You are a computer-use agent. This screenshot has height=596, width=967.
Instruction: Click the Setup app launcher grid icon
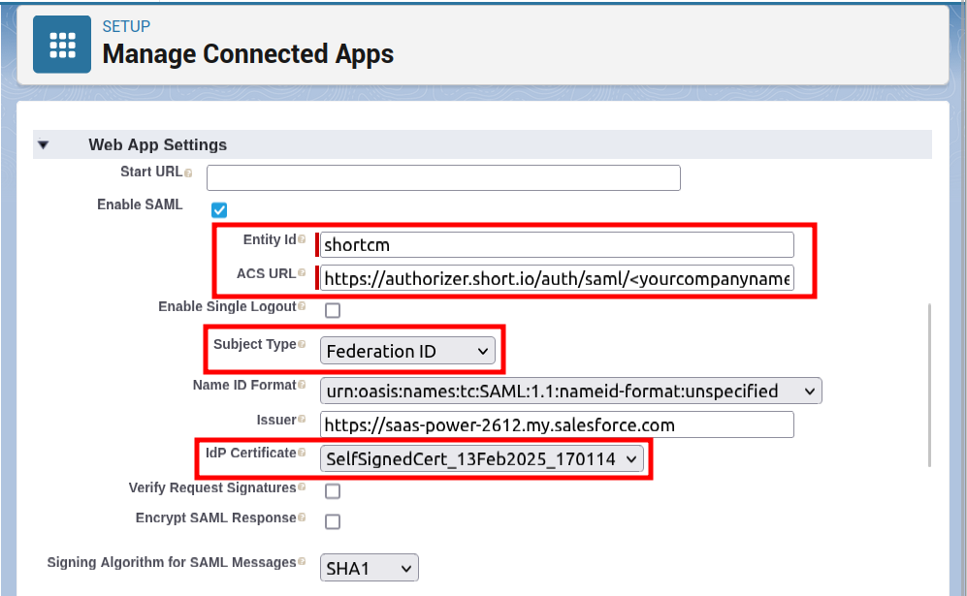coord(62,44)
